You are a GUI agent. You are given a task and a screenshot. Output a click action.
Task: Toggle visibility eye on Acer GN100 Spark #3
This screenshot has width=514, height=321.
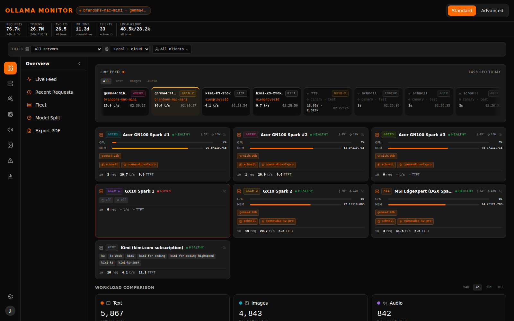(501, 134)
